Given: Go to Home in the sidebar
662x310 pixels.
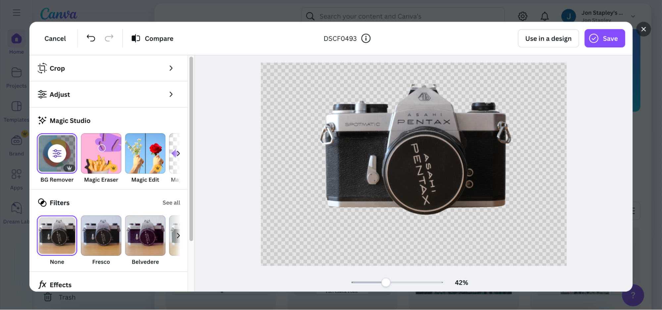Looking at the screenshot, I should [17, 43].
